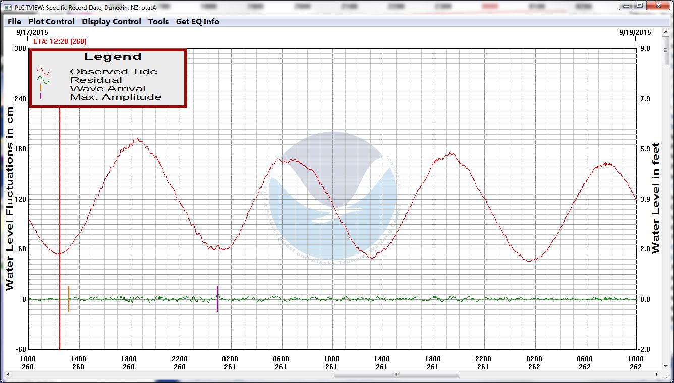Click the 9/19/2015 end date label
This screenshot has width=674, height=383.
coord(635,32)
